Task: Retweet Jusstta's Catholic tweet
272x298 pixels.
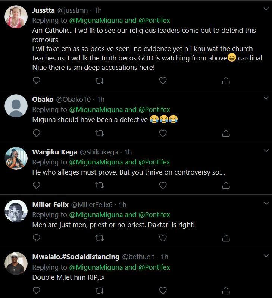Action: (100, 80)
